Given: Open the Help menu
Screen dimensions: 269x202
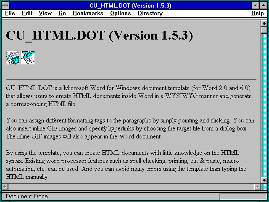Looking at the screenshot, I should point(258,13).
